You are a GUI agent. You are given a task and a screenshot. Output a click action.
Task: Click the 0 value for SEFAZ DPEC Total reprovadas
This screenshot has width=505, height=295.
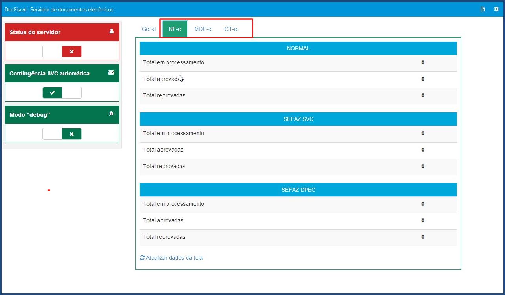click(423, 237)
